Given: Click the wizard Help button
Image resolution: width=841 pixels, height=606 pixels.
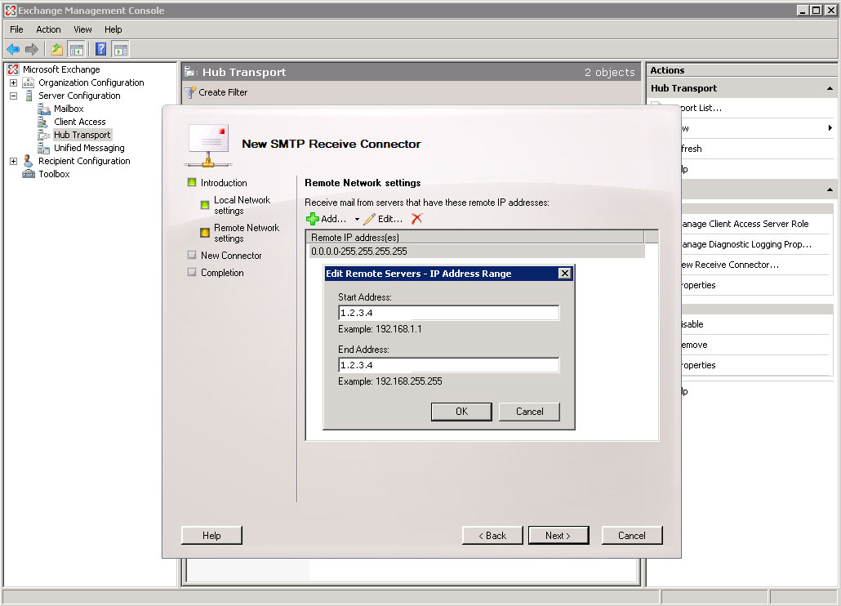Looking at the screenshot, I should click(211, 535).
